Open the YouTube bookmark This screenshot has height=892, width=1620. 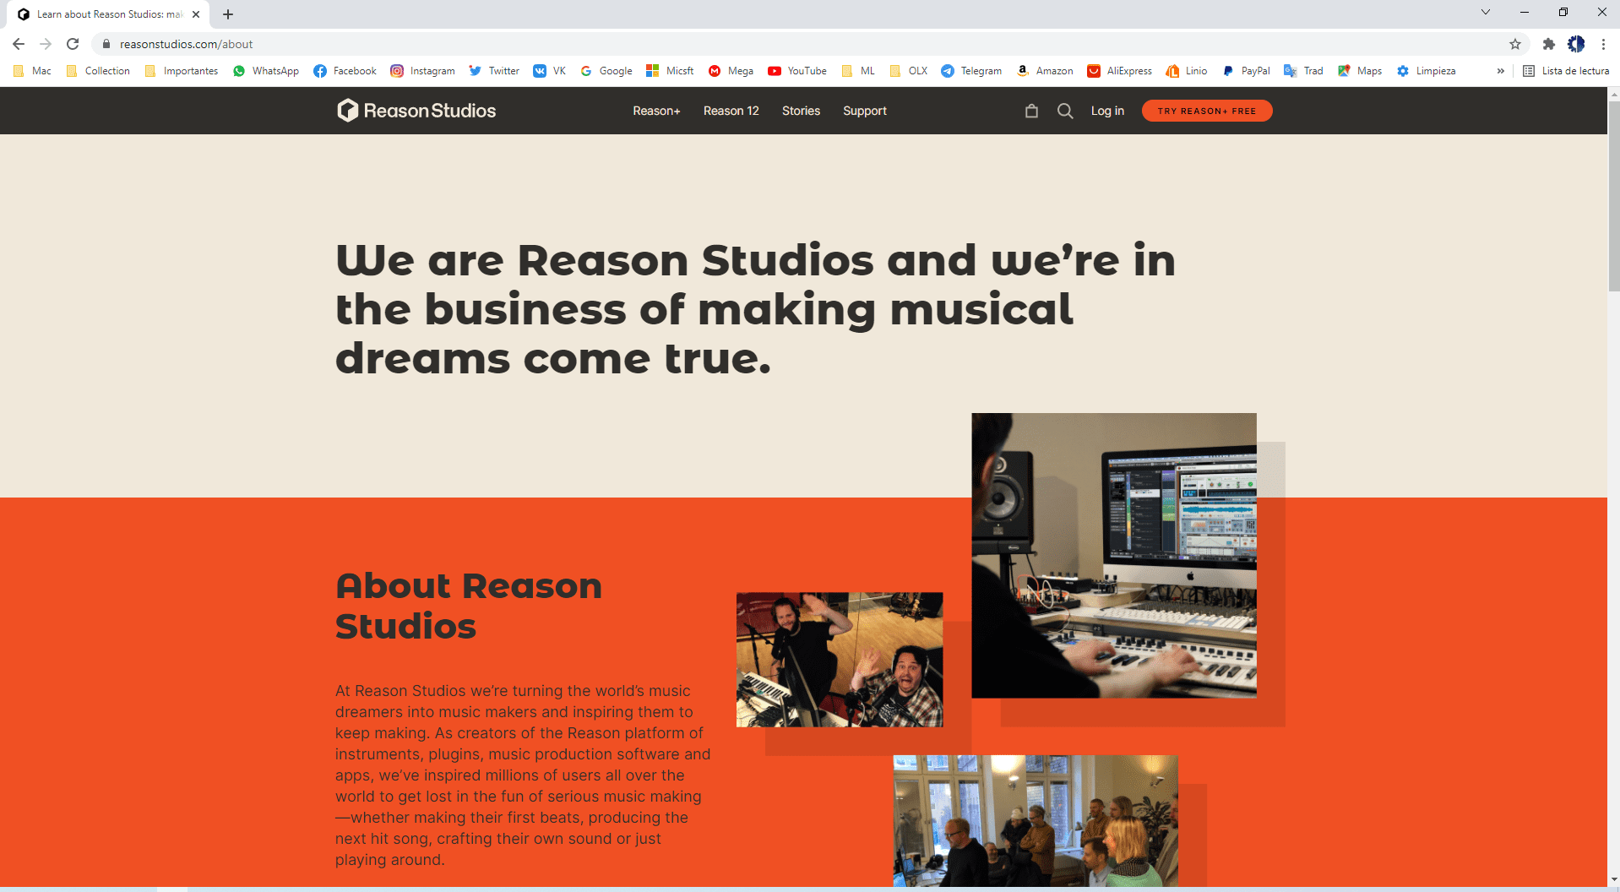tap(797, 71)
